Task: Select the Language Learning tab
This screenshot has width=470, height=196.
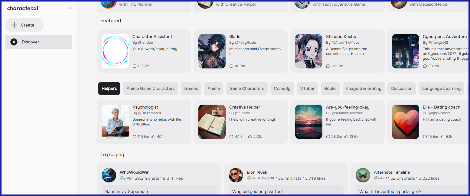Action: point(441,88)
